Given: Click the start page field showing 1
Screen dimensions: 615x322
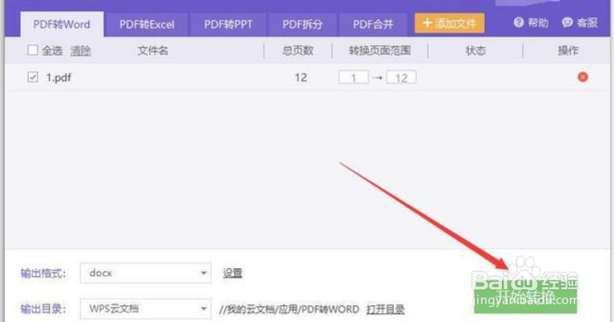Looking at the screenshot, I should tap(354, 77).
